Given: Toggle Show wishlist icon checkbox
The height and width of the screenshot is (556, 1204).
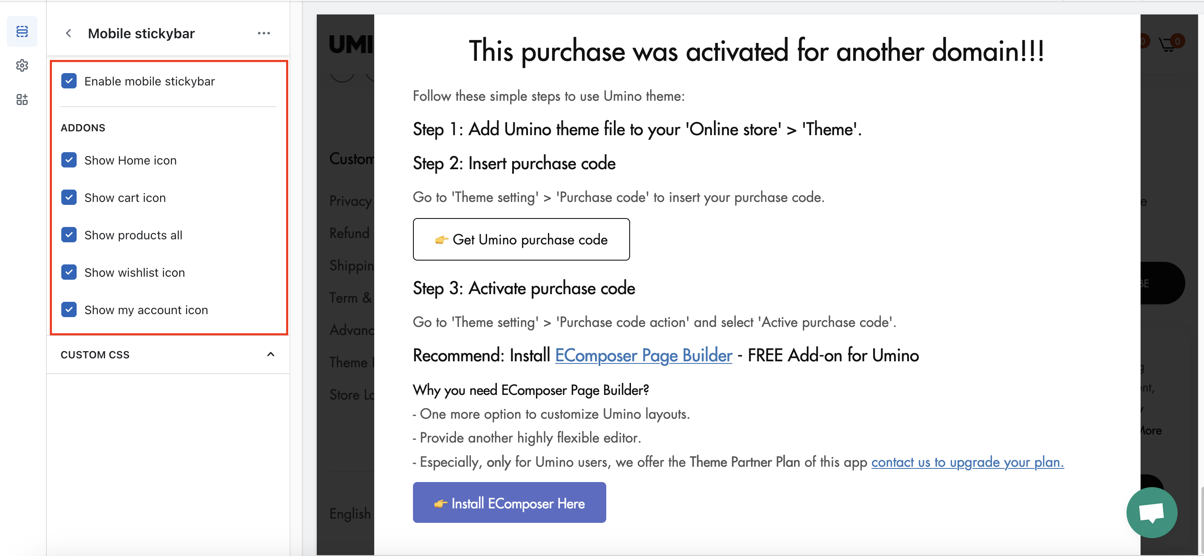Looking at the screenshot, I should coord(69,272).
